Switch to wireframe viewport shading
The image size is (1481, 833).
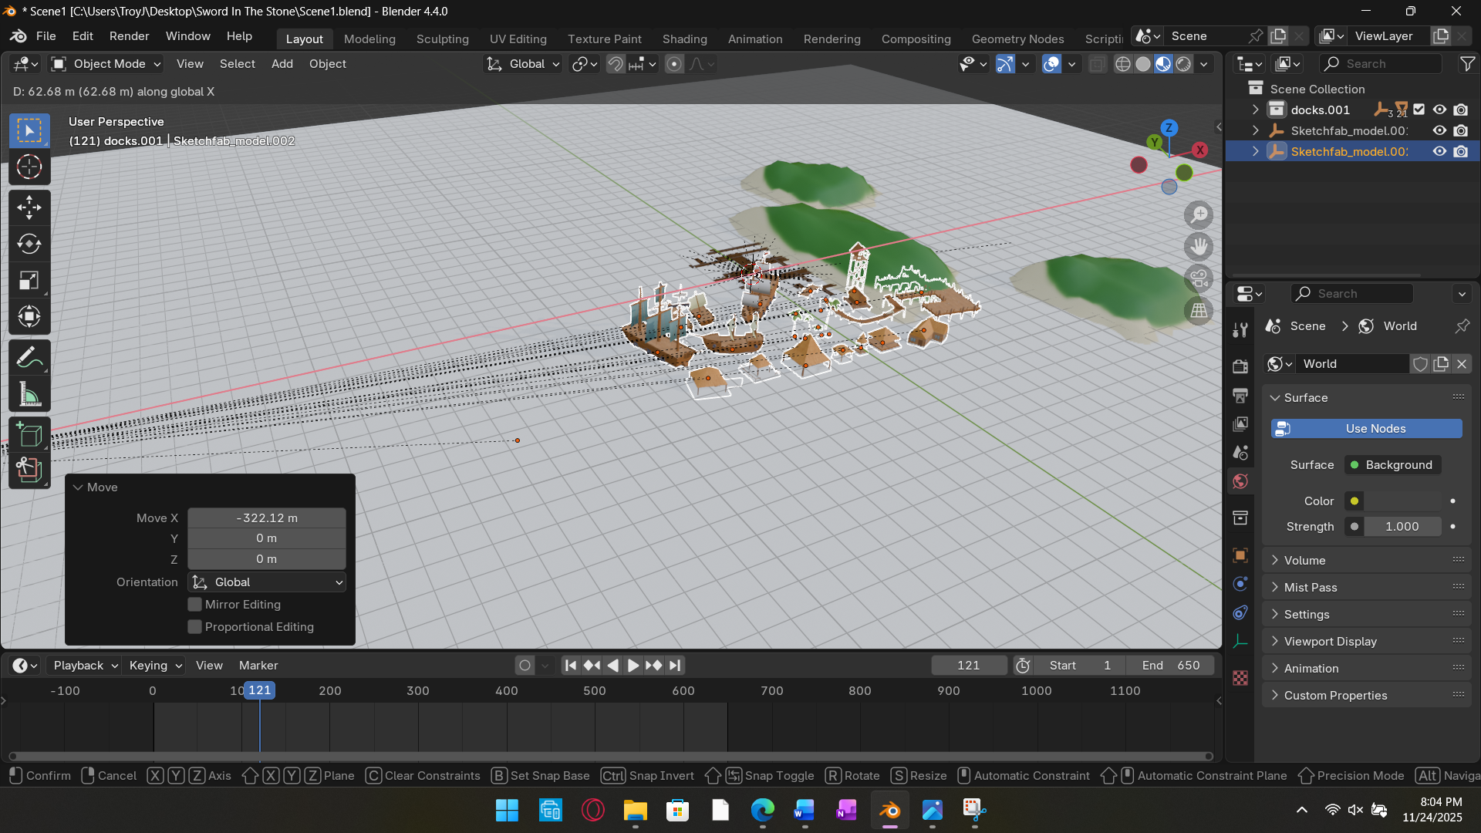tap(1123, 64)
